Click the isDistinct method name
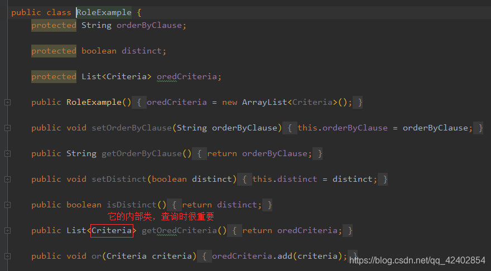 tap(132, 205)
